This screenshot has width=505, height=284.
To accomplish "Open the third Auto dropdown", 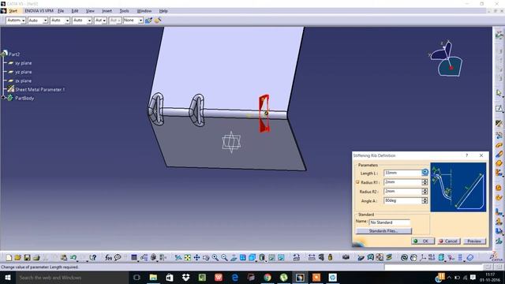I will click(60, 21).
